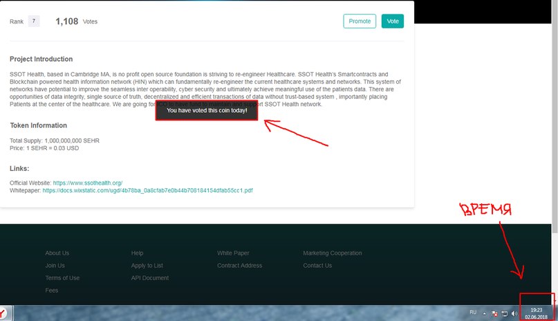This screenshot has height=321, width=558.
Task: Open Join Us footer link
Action: [x=55, y=266]
